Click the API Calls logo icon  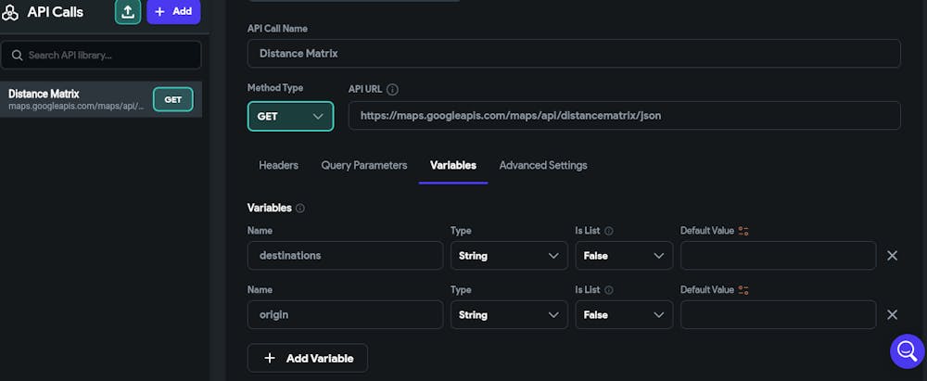10,12
